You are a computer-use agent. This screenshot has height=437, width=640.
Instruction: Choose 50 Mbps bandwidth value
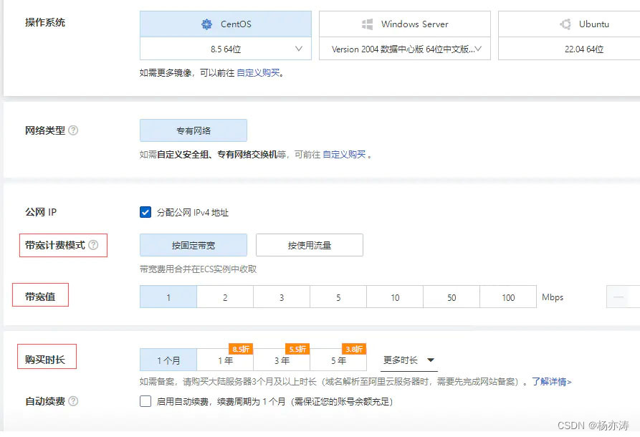click(x=452, y=297)
